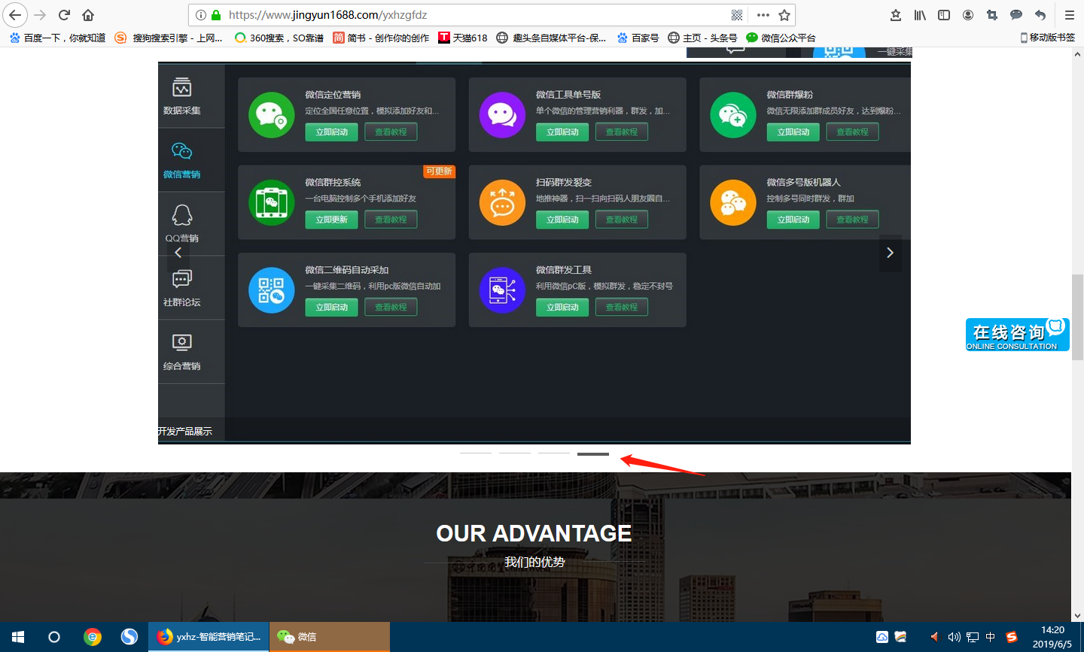The width and height of the screenshot is (1084, 652).
Task: Click 立即更新 for 微信群控系统
Action: [x=332, y=220]
